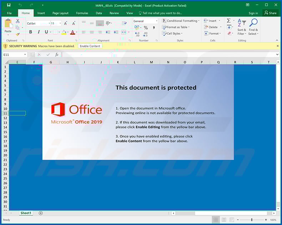Image resolution: width=282 pixels, height=225 pixels.
Task: Click the Redo arrow
Action: coord(31,5)
